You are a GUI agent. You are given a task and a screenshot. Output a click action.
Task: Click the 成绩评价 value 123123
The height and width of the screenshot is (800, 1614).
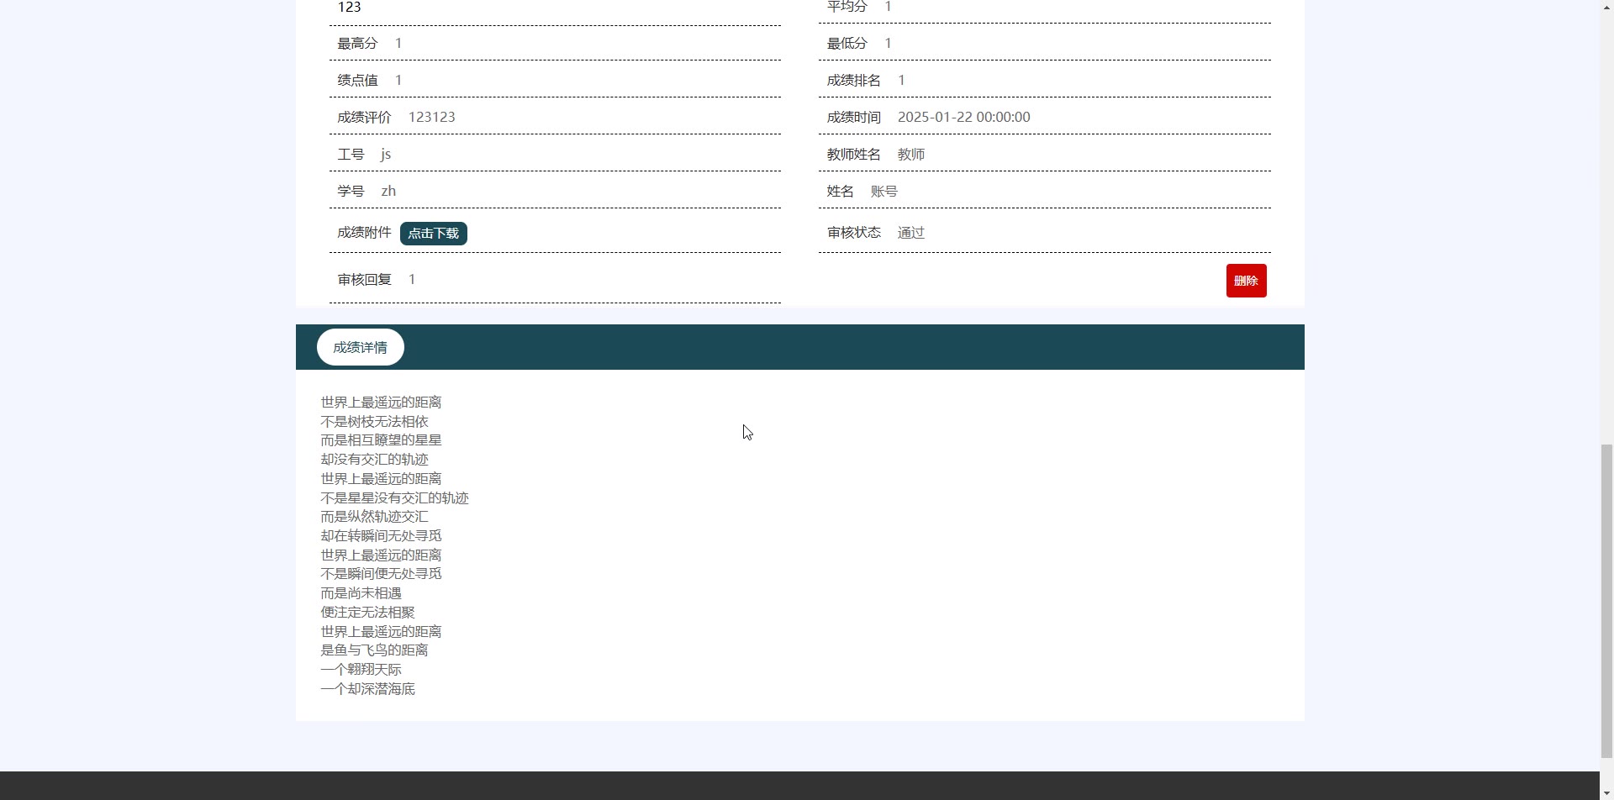(432, 117)
